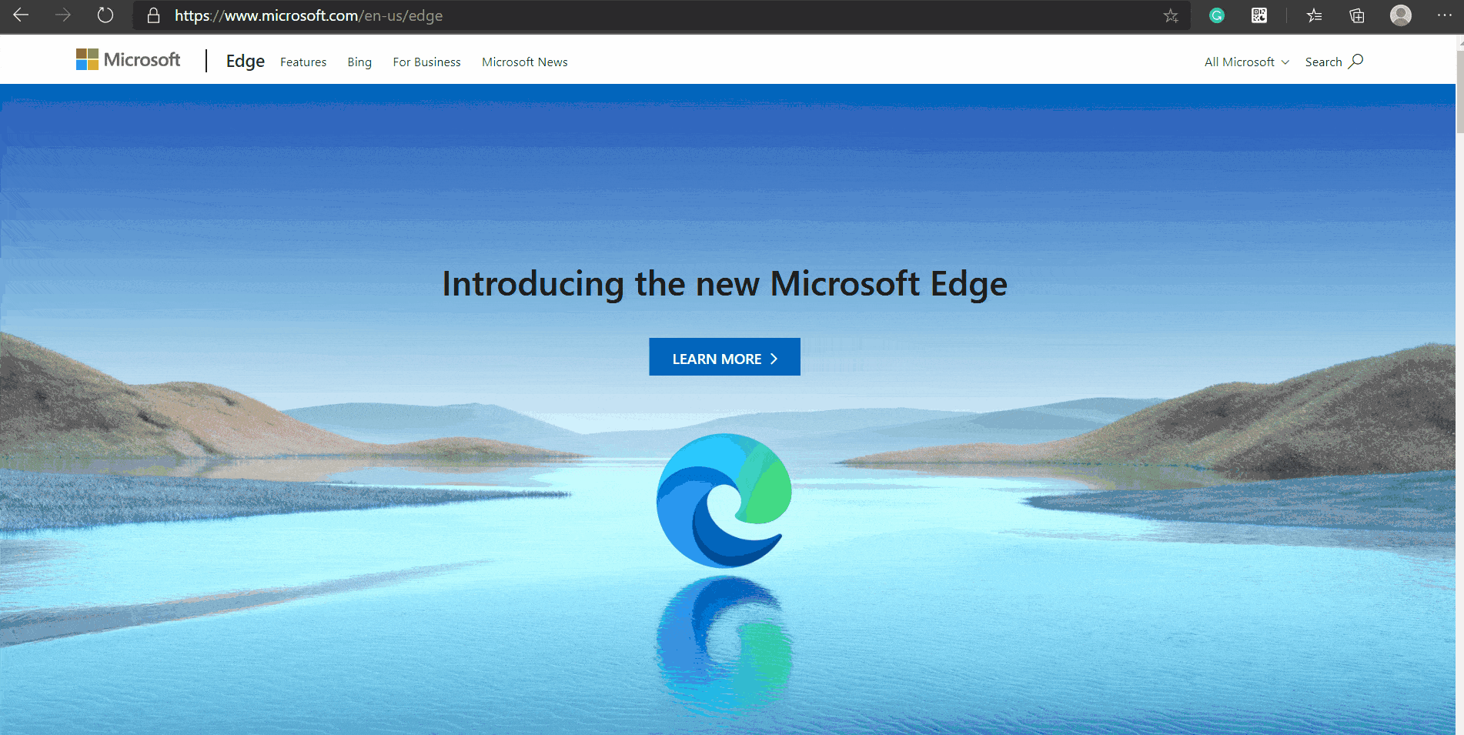This screenshot has width=1464, height=735.
Task: Open the Search magnifier
Action: click(x=1333, y=62)
